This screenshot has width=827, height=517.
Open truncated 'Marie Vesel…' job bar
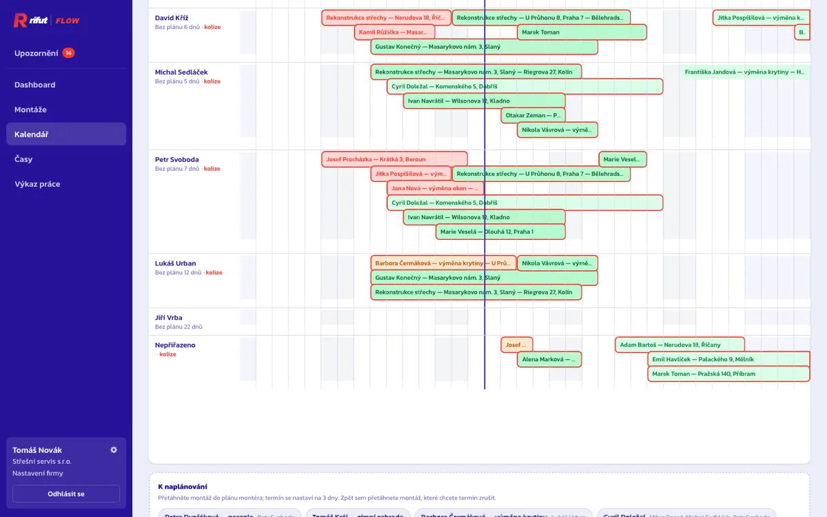622,160
